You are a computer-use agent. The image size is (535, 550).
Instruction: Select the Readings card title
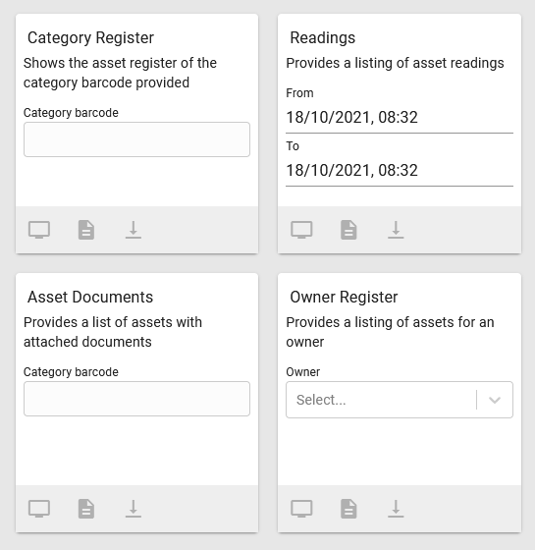click(x=323, y=37)
